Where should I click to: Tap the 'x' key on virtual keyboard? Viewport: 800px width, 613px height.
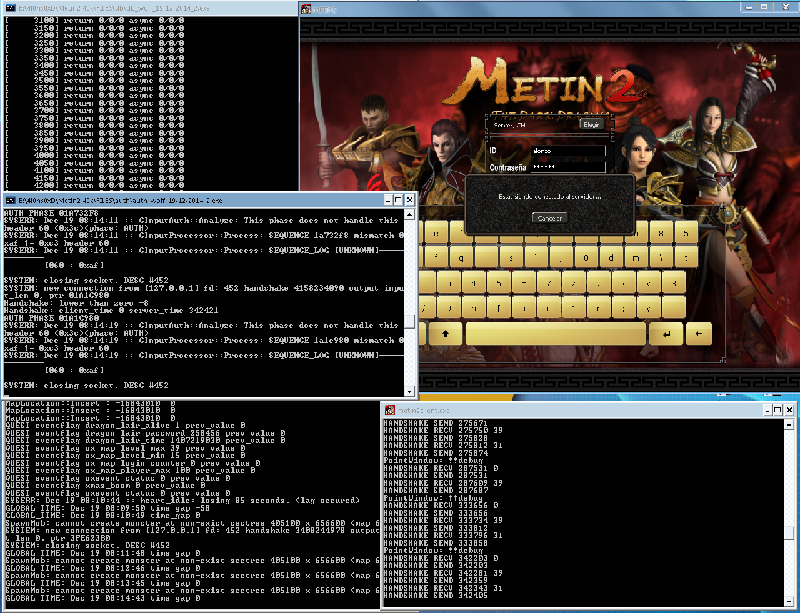(549, 308)
